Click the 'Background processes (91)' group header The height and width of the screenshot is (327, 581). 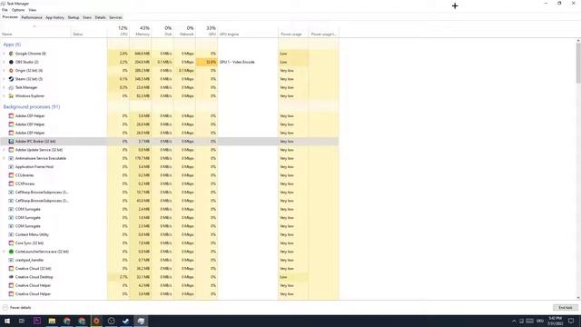click(32, 107)
